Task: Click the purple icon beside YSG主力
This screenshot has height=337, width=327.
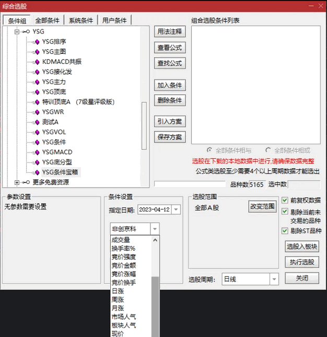Action: coord(37,82)
